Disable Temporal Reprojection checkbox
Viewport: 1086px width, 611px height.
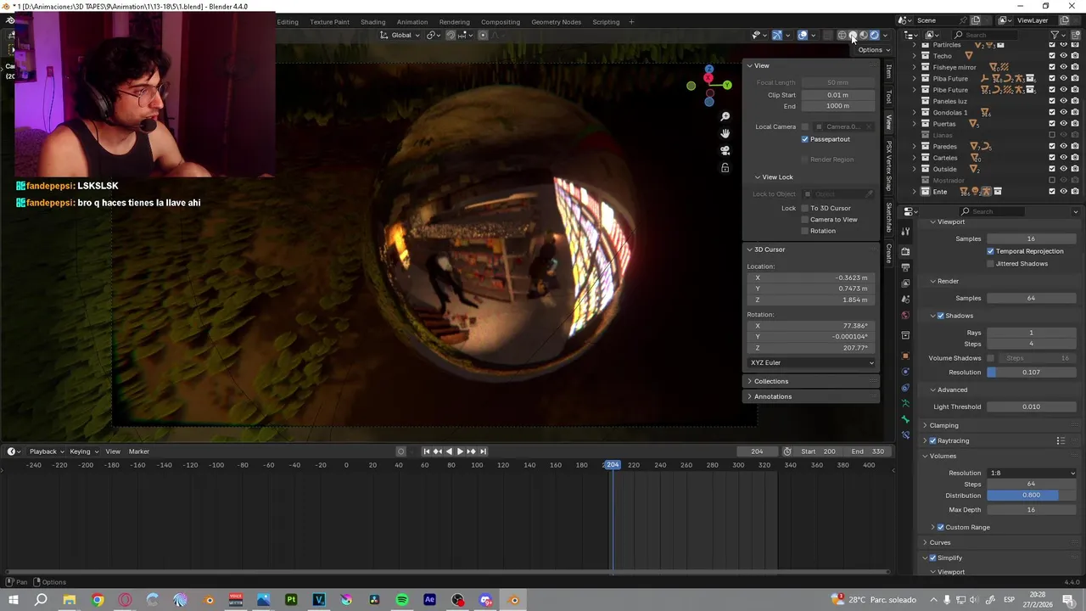click(x=990, y=251)
